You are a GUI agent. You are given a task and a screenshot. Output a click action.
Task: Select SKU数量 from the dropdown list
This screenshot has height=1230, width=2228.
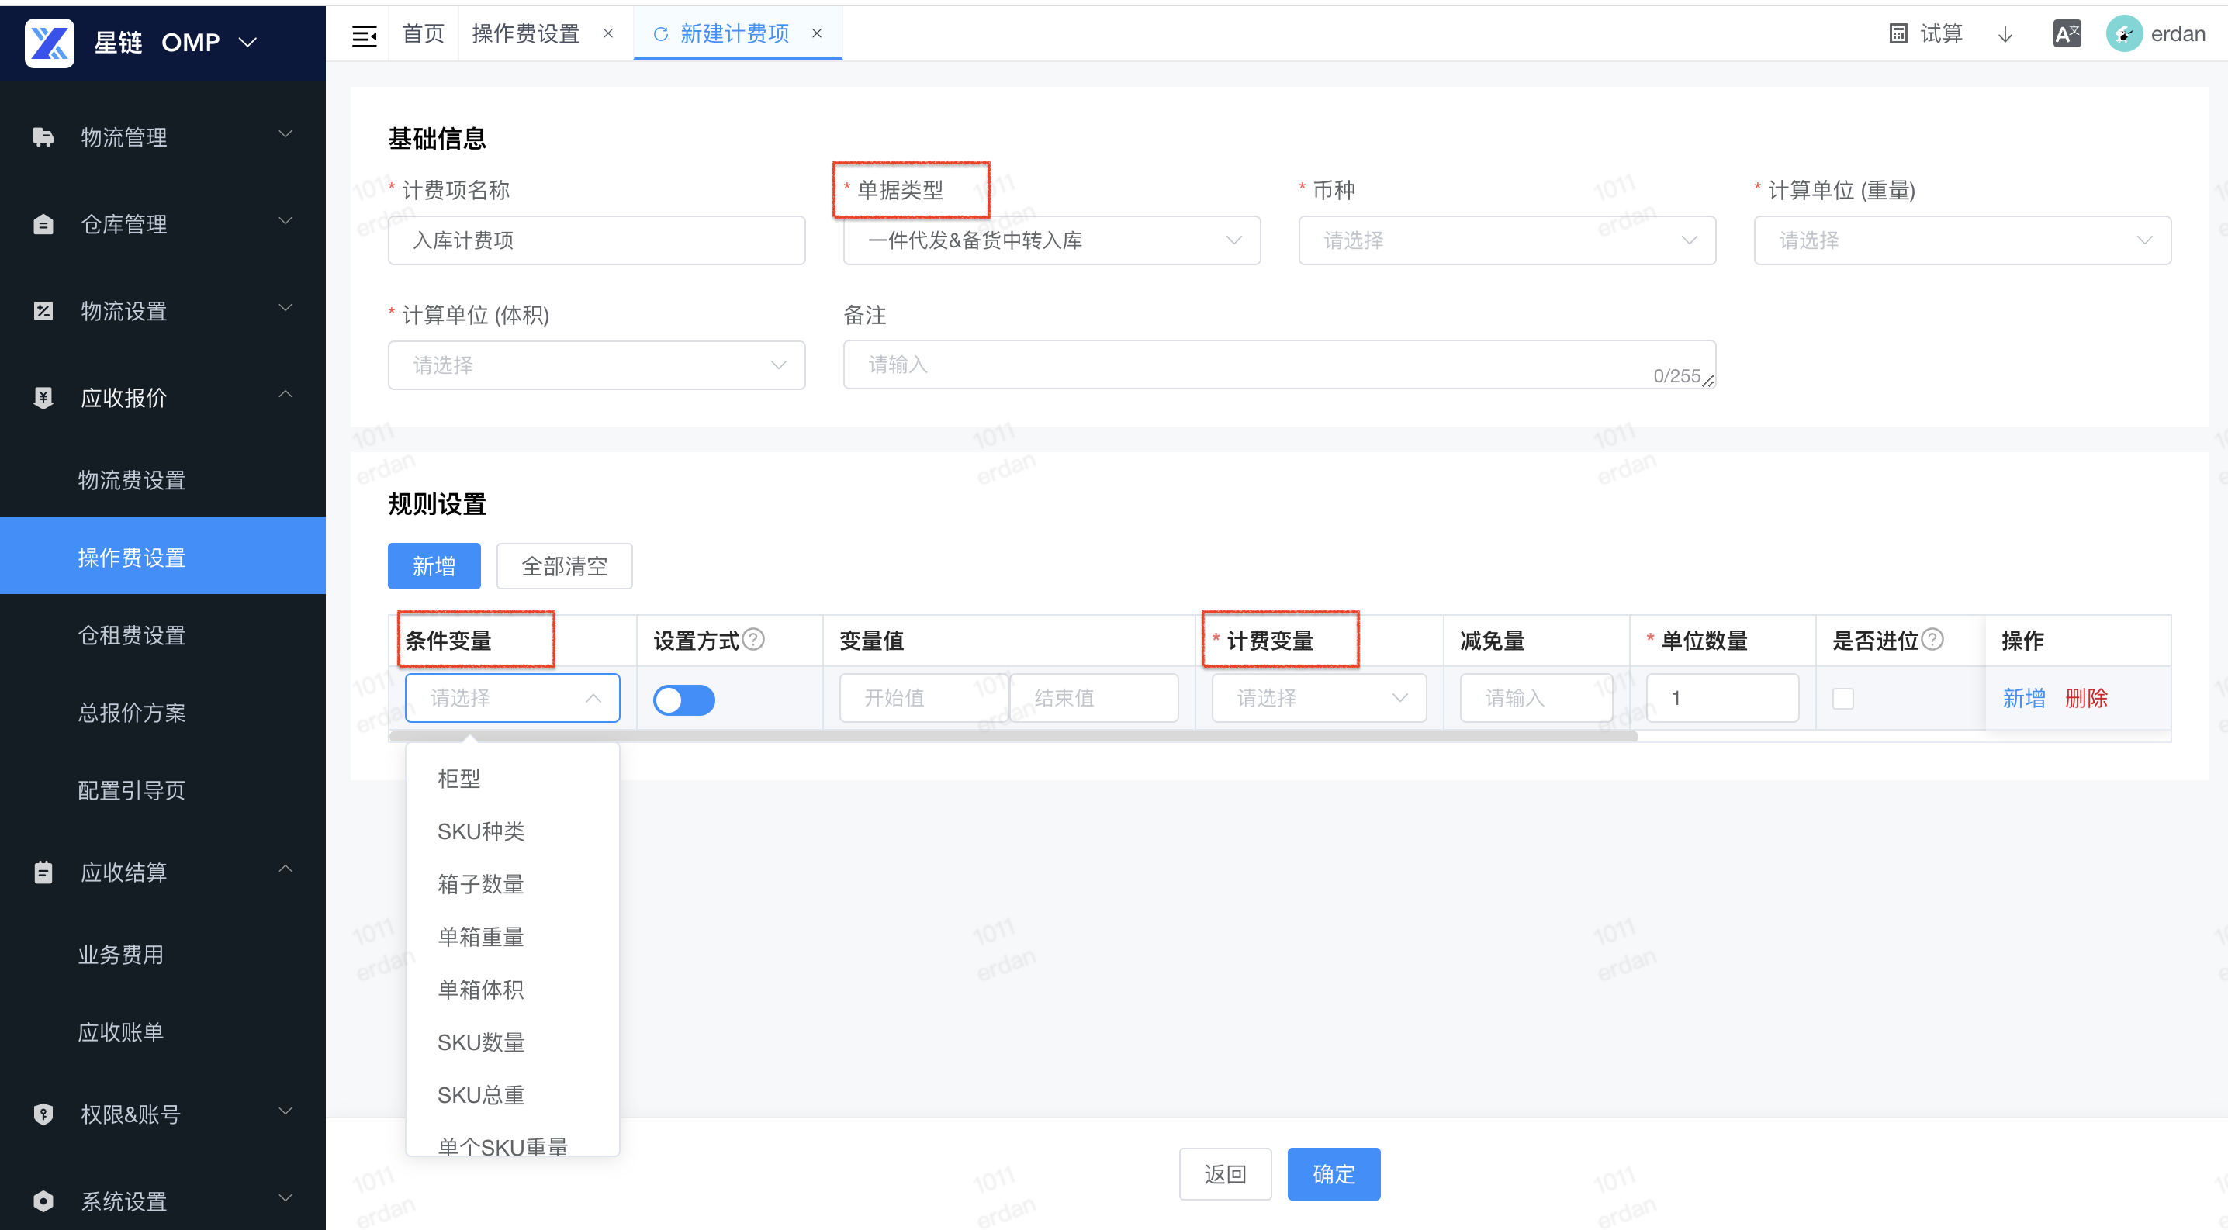[512, 1042]
